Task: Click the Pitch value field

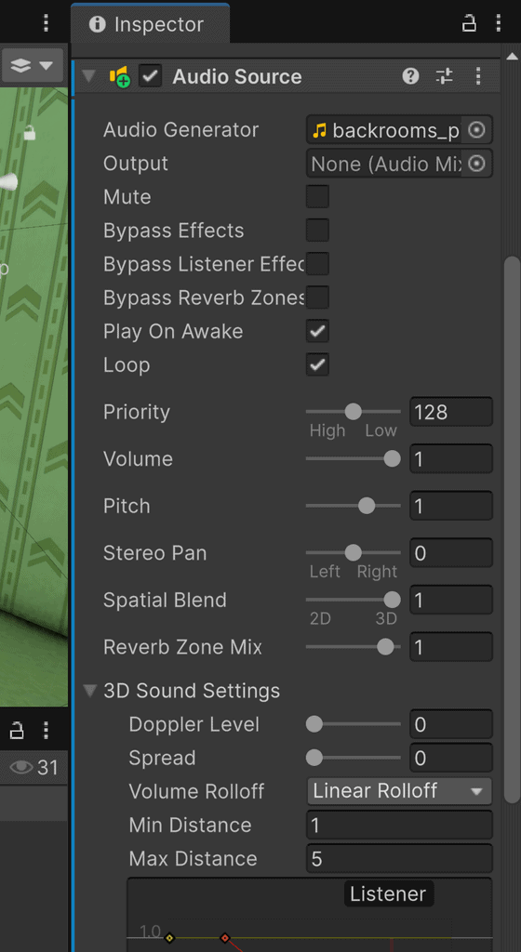Action: [451, 506]
